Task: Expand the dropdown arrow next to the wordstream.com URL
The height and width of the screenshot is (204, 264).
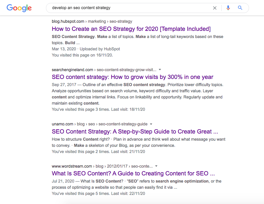Action: pyautogui.click(x=156, y=166)
